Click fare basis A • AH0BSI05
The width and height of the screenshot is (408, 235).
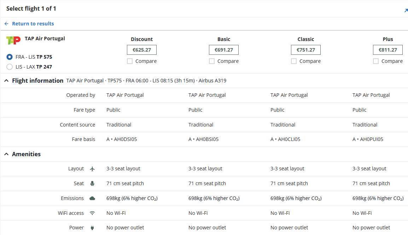click(204, 139)
